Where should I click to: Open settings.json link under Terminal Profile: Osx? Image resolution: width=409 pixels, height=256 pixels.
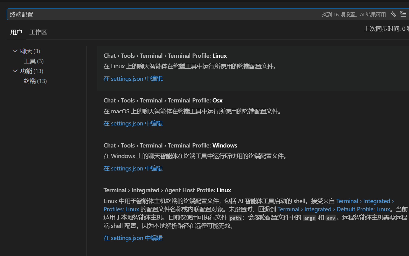pyautogui.click(x=133, y=123)
